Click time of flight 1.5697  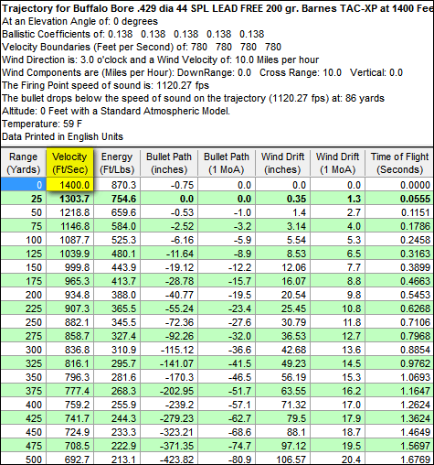coord(399,446)
